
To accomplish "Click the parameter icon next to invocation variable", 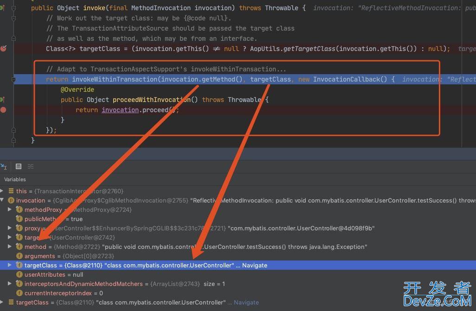I will tap(11, 200).
